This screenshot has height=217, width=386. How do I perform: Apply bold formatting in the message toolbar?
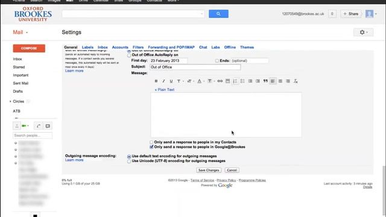(x=156, y=81)
